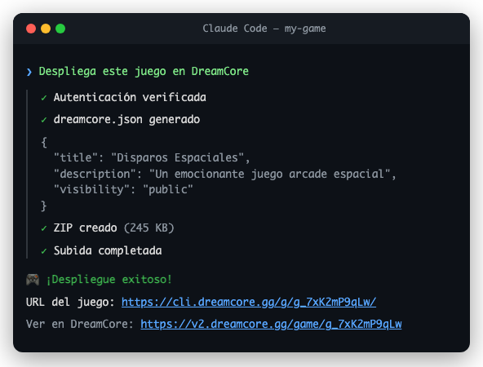Click the checkmark beside ZIP creado
This screenshot has width=483, height=367.
point(44,228)
